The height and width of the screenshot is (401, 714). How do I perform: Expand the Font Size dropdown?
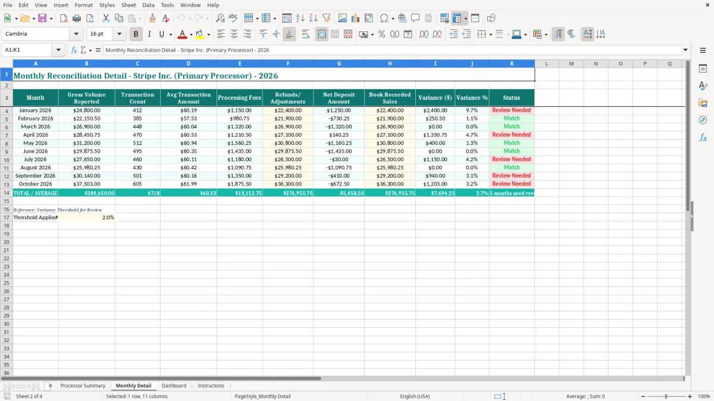pos(119,34)
